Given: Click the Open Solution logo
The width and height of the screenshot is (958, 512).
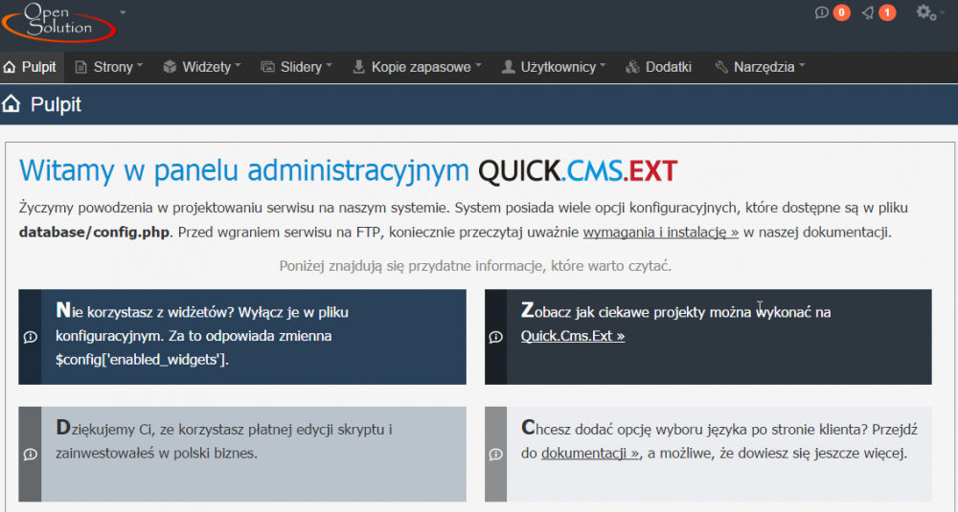Looking at the screenshot, I should 59,22.
